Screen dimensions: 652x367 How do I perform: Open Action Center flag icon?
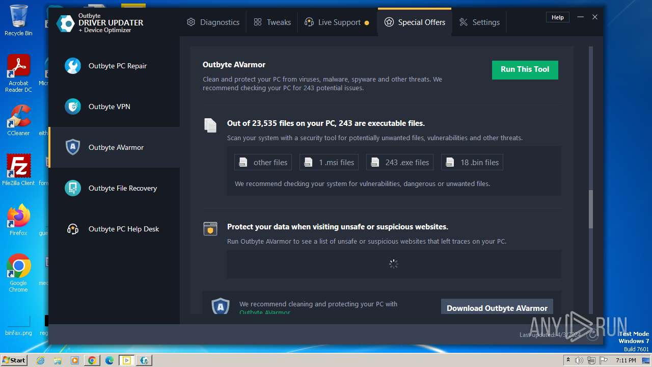(603, 360)
